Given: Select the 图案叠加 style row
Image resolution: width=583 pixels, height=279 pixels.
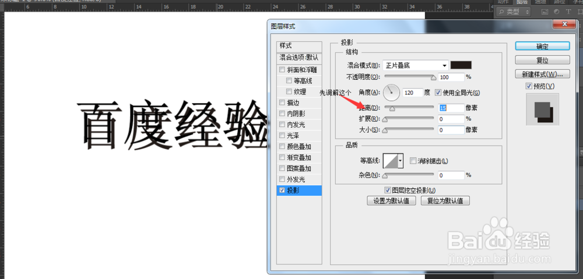Looking at the screenshot, I should coord(299,168).
